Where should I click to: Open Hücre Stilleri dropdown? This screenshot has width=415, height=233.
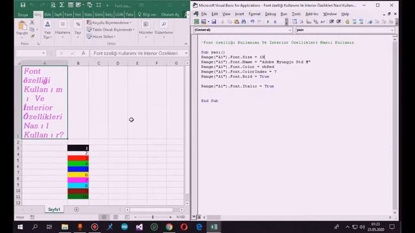pyautogui.click(x=101, y=36)
